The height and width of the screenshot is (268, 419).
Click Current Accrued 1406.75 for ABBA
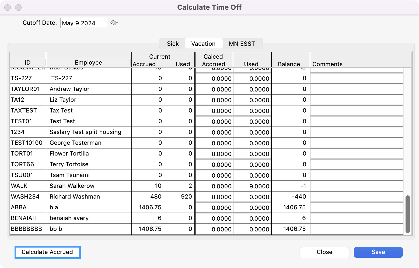point(150,207)
